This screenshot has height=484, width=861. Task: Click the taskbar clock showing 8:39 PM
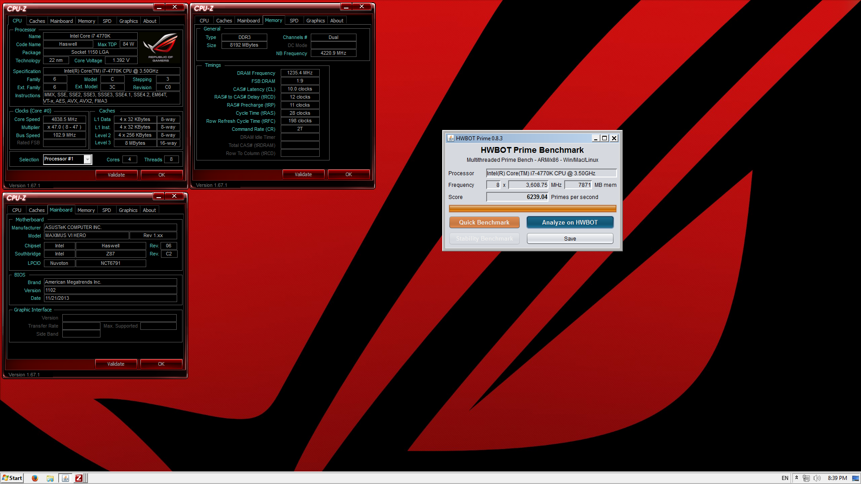(x=837, y=478)
